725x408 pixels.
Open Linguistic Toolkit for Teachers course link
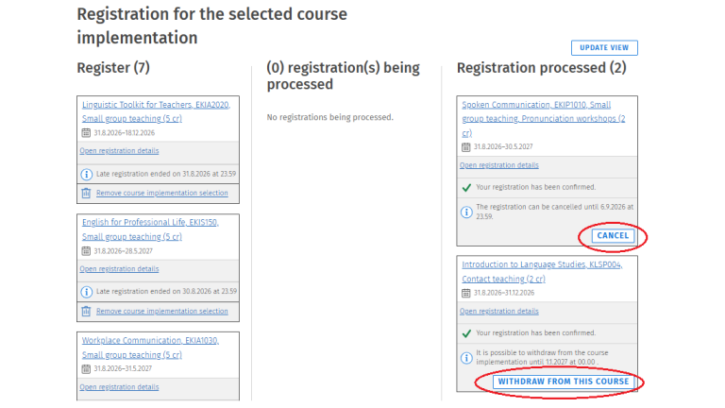point(156,111)
